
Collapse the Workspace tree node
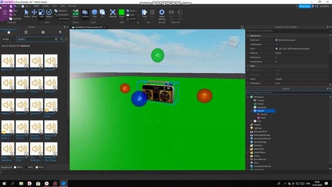point(248,97)
